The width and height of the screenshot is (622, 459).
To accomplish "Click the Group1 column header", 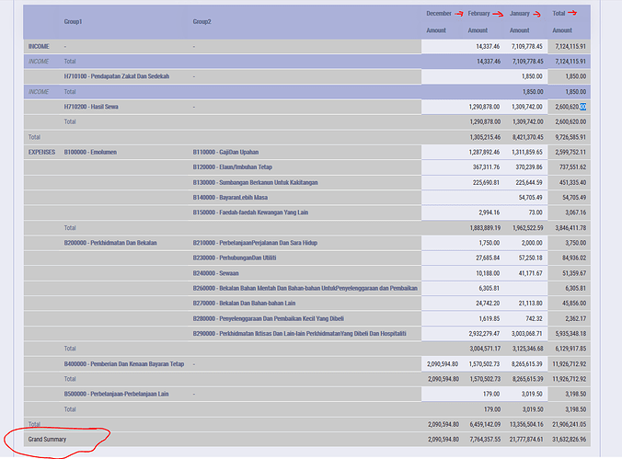I will (x=73, y=20).
